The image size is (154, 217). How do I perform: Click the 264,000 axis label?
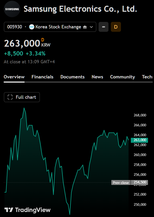(x=140, y=135)
